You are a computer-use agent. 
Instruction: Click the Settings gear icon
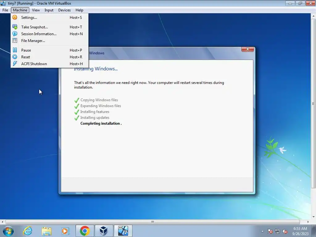pyautogui.click(x=15, y=17)
